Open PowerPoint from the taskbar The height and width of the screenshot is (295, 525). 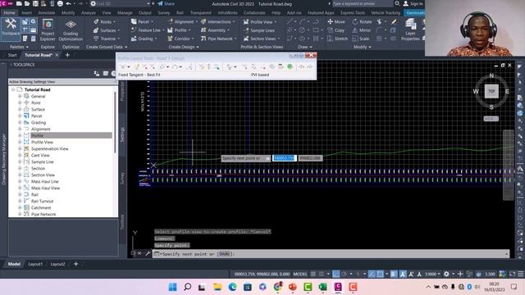292,287
